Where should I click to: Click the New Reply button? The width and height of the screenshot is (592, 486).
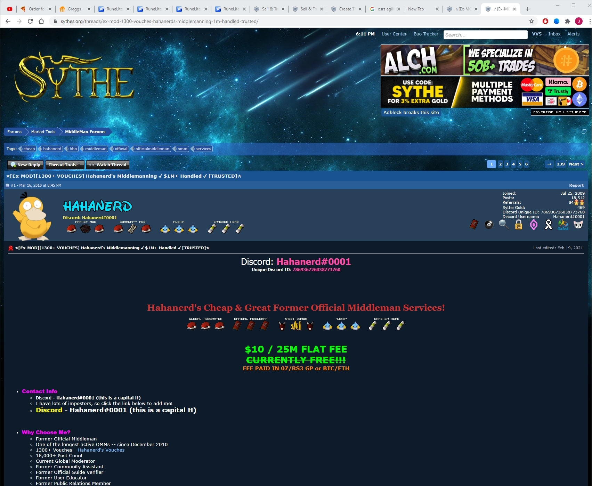pyautogui.click(x=25, y=165)
